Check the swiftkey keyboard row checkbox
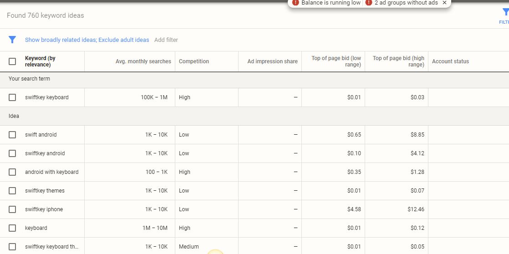 (12, 97)
